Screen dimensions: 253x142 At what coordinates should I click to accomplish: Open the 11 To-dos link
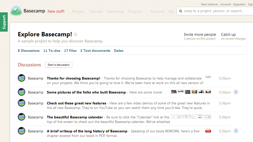coord(52,51)
